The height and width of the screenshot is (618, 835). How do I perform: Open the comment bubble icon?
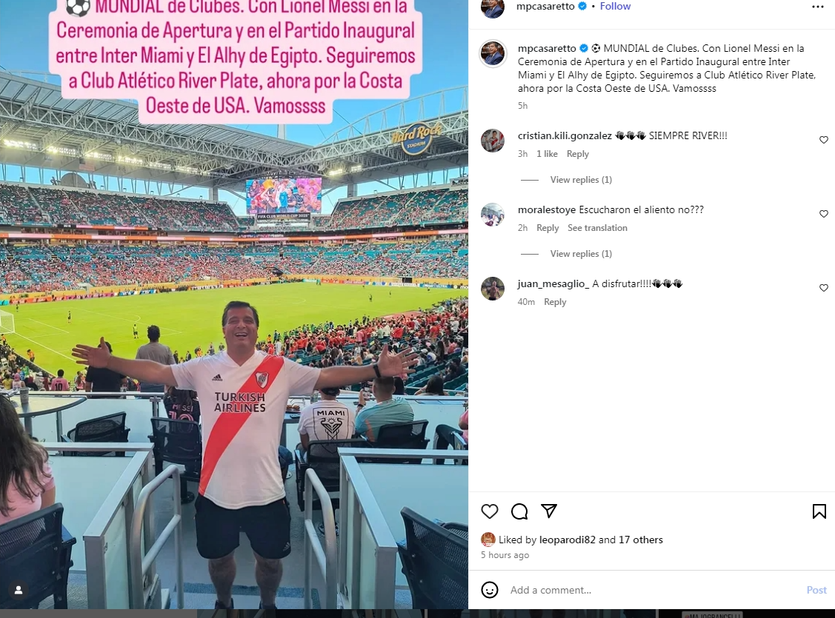[x=519, y=511]
